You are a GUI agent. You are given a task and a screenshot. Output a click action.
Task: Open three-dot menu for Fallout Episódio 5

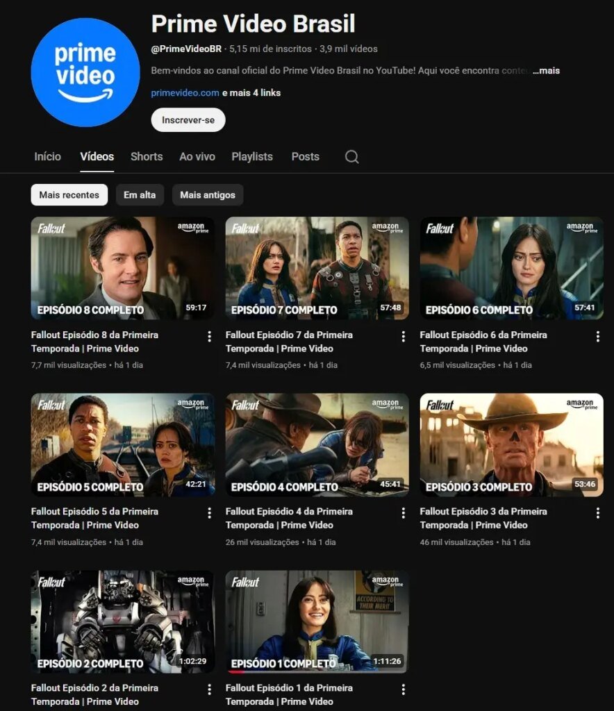tap(209, 513)
